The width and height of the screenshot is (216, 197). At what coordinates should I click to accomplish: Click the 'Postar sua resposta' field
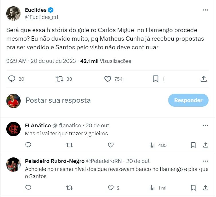(x=86, y=100)
